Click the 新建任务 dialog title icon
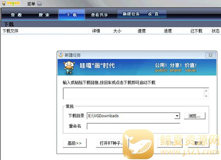This screenshot has width=221, height=160. 60,55
